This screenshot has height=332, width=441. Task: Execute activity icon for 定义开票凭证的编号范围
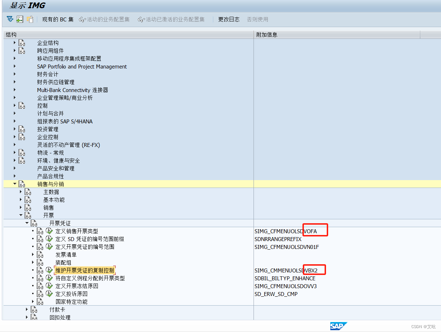click(49, 247)
